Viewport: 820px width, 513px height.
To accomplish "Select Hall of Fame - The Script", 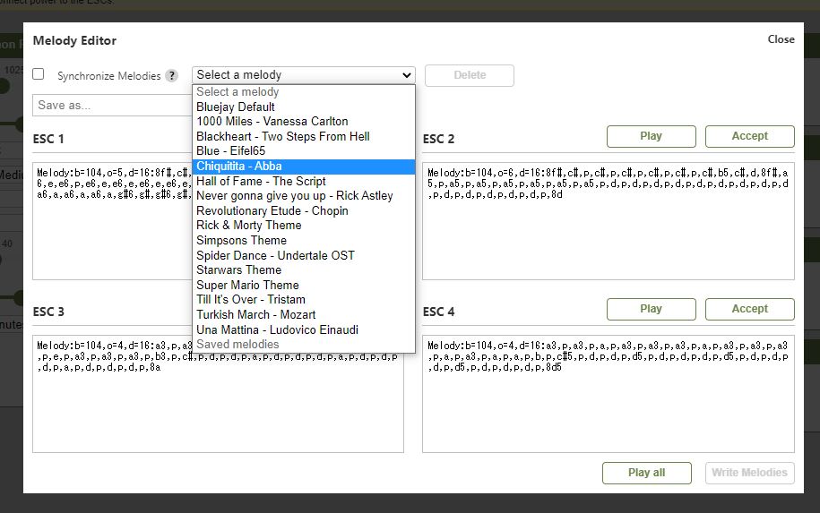I will point(304,182).
